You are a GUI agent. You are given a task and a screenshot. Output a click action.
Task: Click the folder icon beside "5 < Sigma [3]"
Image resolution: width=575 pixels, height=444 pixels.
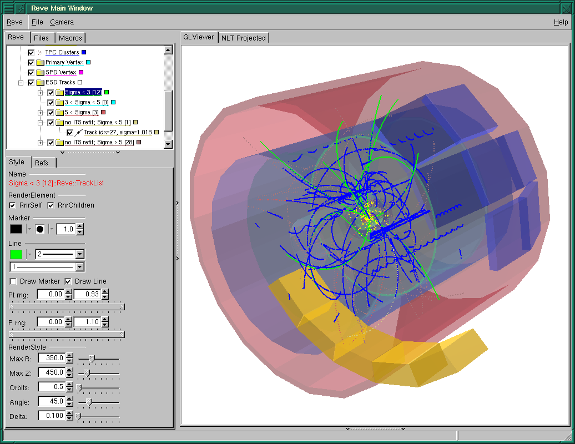click(59, 112)
